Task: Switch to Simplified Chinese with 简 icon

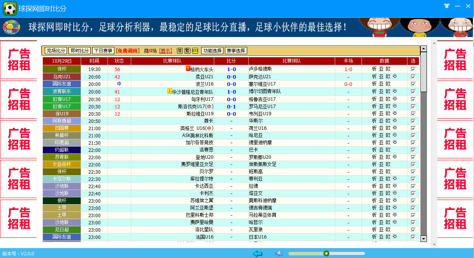Action: coord(180,51)
